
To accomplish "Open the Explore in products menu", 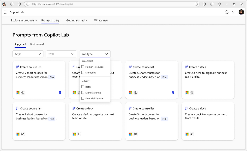I will [x=24, y=20].
